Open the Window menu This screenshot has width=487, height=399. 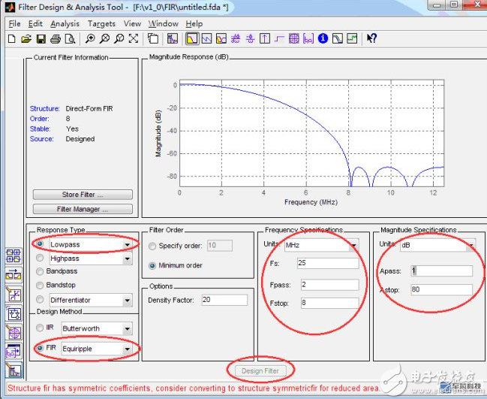(x=164, y=23)
